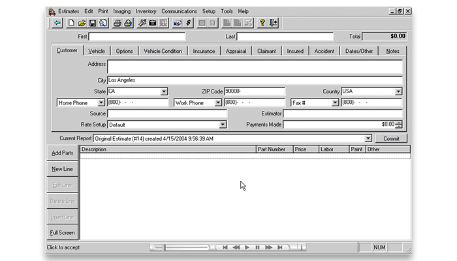Click the dollar sign toolbar icon

188,23
